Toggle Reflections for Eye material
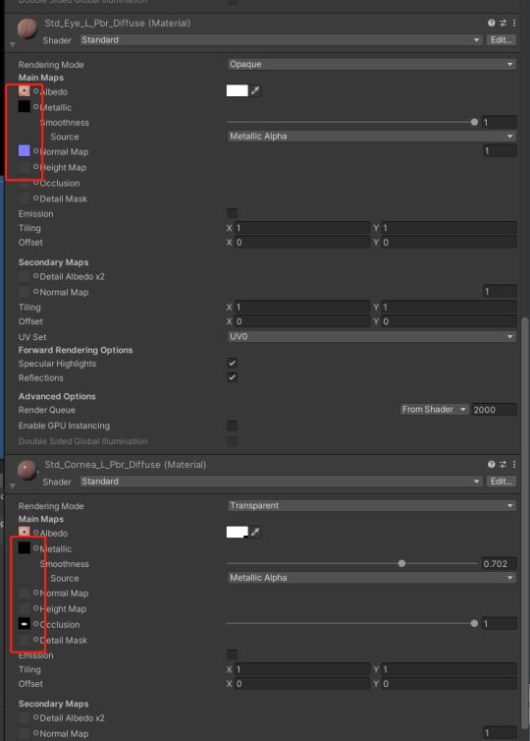The width and height of the screenshot is (530, 741). click(232, 377)
